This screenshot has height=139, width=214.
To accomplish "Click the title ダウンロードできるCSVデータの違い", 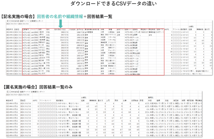I will pyautogui.click(x=113, y=4).
